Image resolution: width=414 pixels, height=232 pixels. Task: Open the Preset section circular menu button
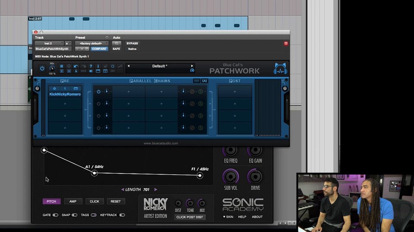click(107, 38)
